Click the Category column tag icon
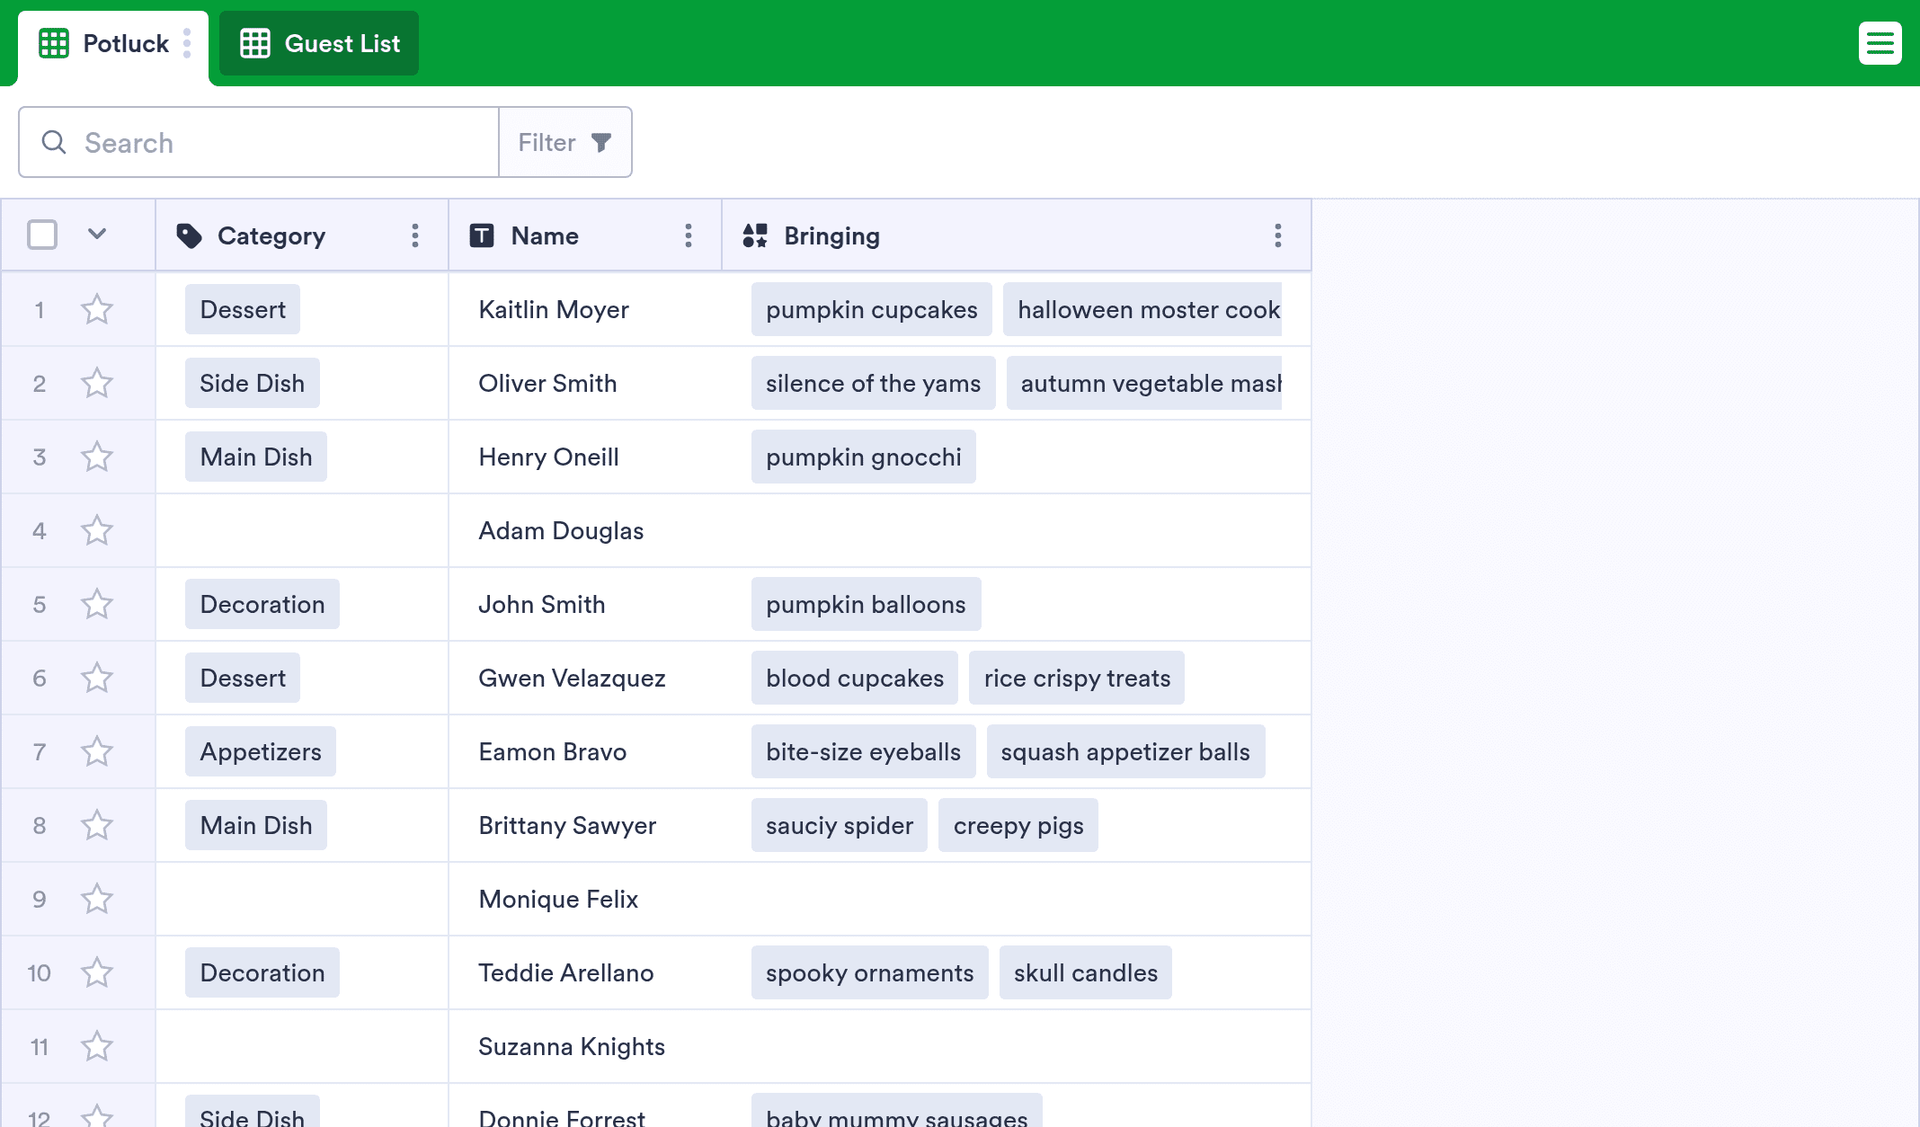 [189, 235]
